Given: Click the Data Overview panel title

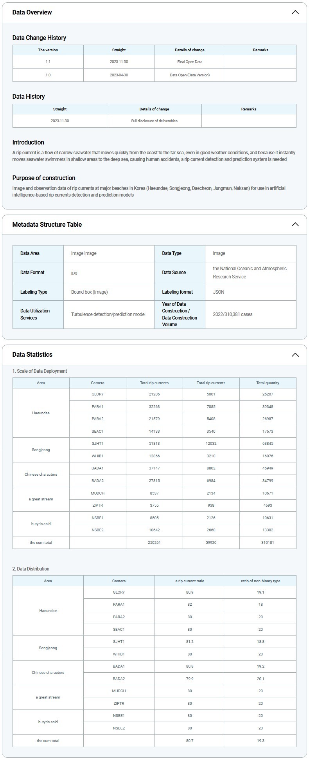Looking at the screenshot, I should point(32,12).
